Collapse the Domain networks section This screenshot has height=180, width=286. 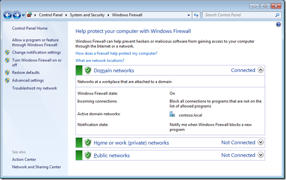pyautogui.click(x=261, y=70)
